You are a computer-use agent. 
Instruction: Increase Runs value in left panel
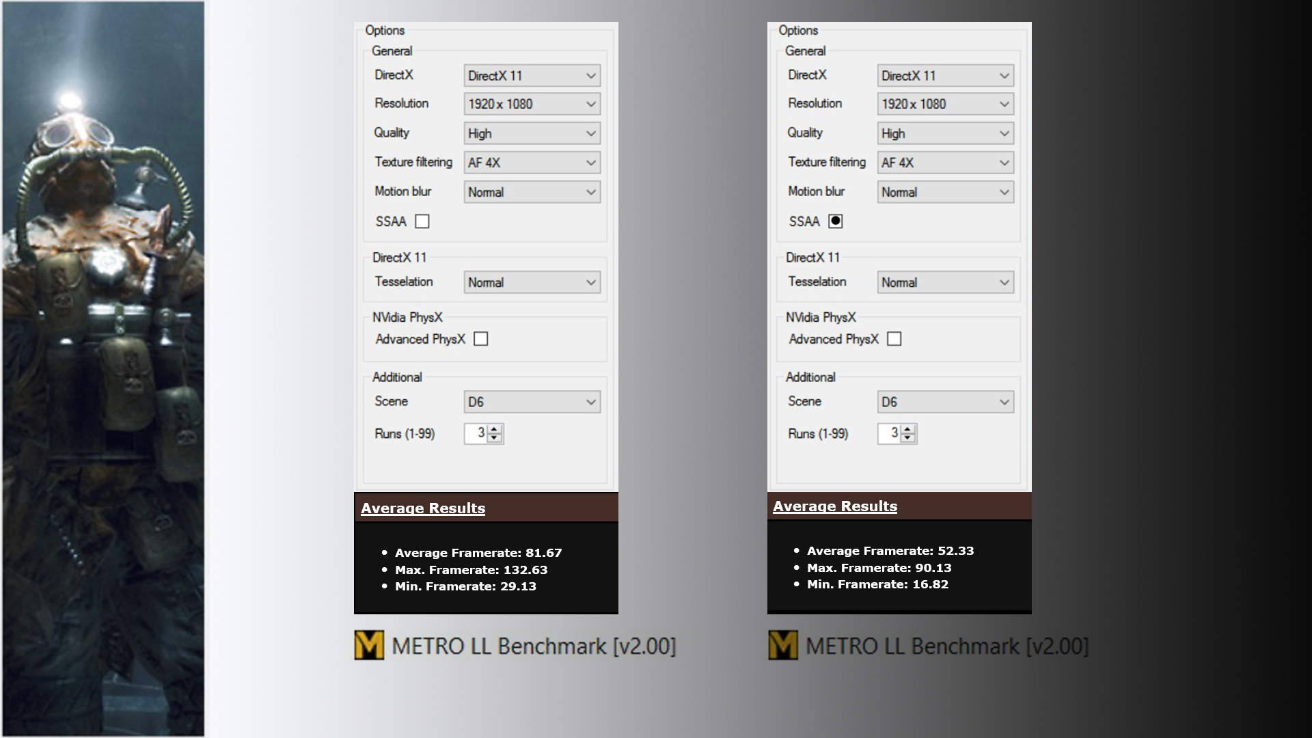[495, 428]
